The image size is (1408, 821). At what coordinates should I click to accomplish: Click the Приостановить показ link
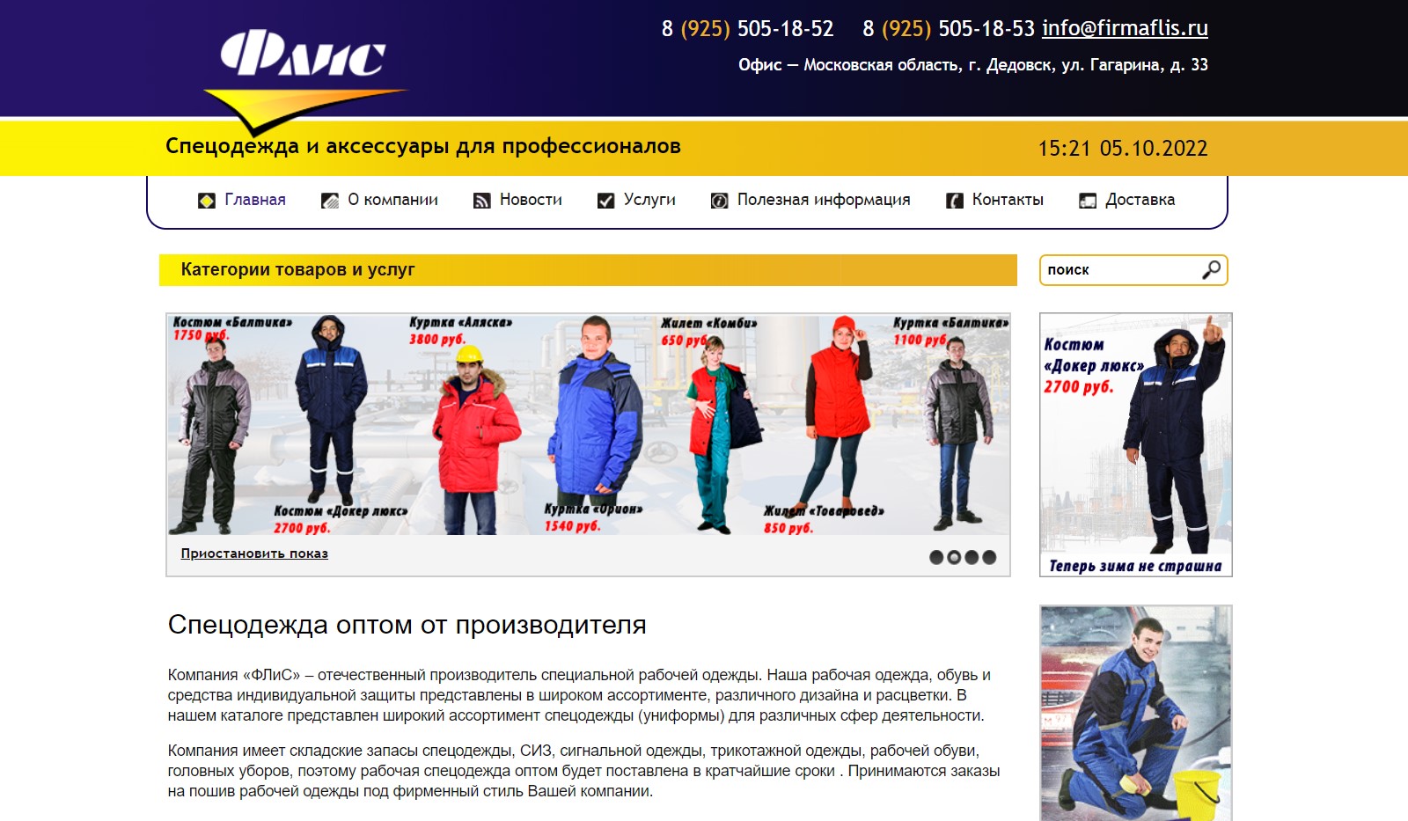(254, 553)
